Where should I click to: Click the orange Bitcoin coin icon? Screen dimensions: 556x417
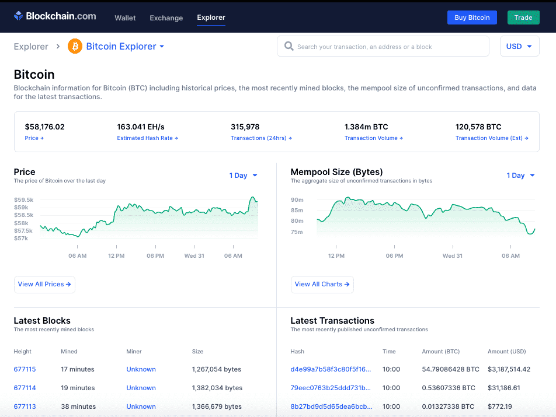[x=75, y=46]
